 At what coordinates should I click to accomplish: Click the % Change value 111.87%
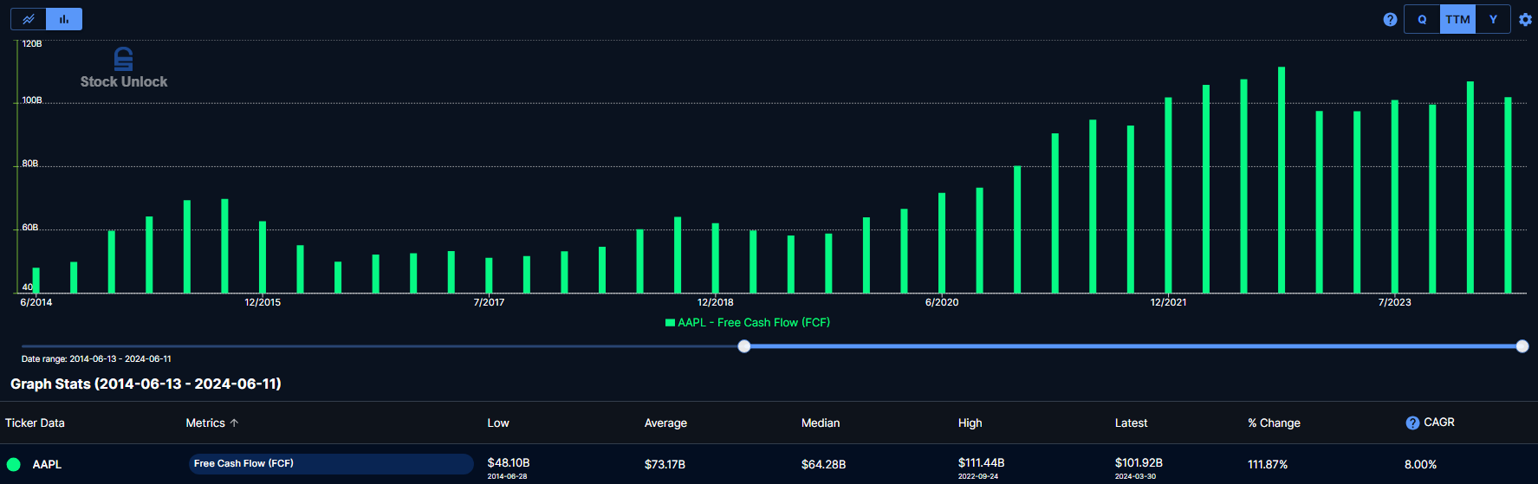tap(1268, 464)
